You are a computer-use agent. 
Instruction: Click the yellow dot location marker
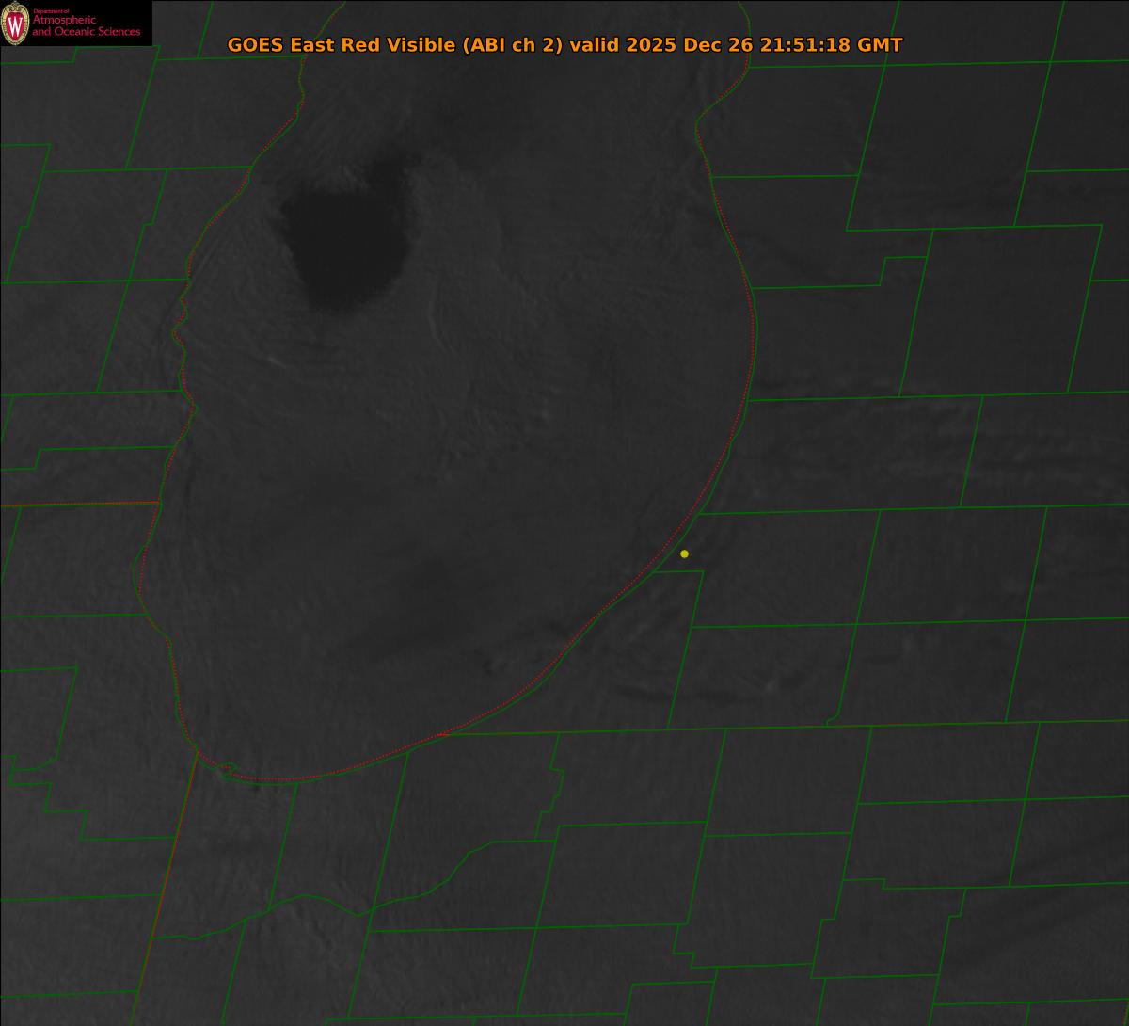[684, 553]
